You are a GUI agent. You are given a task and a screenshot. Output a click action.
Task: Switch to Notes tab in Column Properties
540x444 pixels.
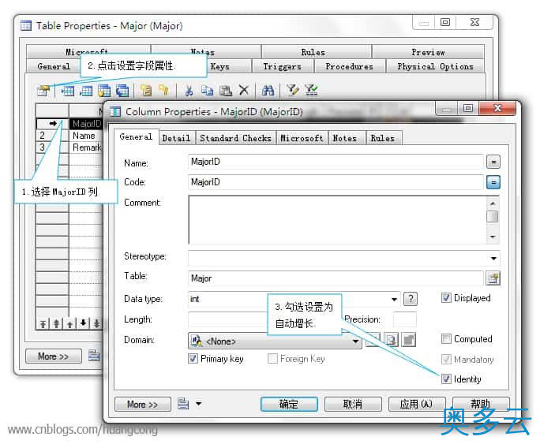point(344,138)
